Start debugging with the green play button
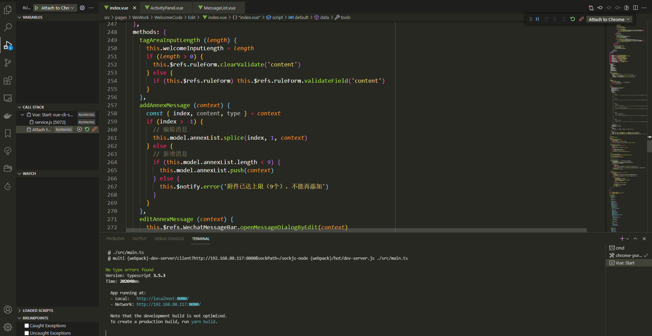The height and width of the screenshot is (336, 652). coord(37,8)
